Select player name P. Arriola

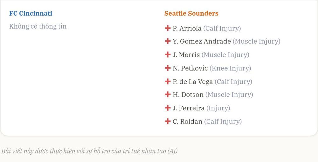(187, 28)
